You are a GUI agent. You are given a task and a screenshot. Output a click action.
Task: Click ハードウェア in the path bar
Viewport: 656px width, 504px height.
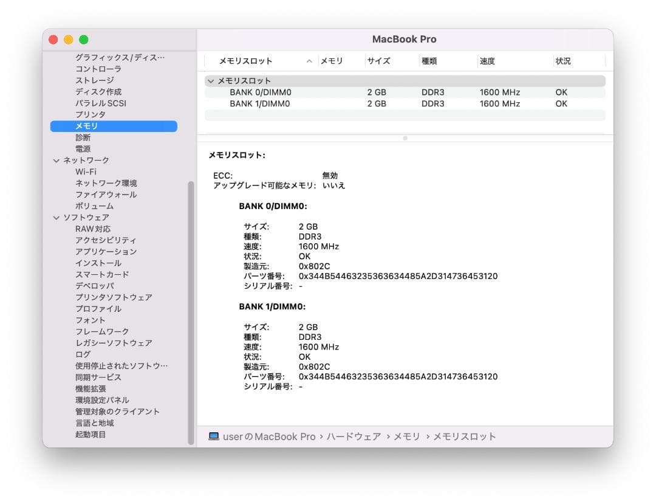click(x=354, y=437)
